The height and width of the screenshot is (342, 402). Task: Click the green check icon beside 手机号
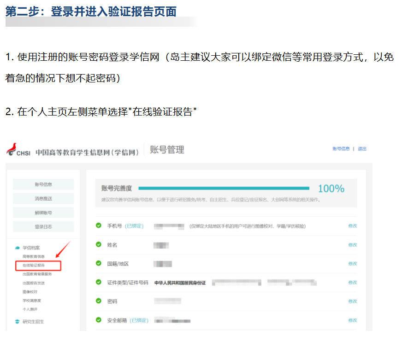pos(98,226)
